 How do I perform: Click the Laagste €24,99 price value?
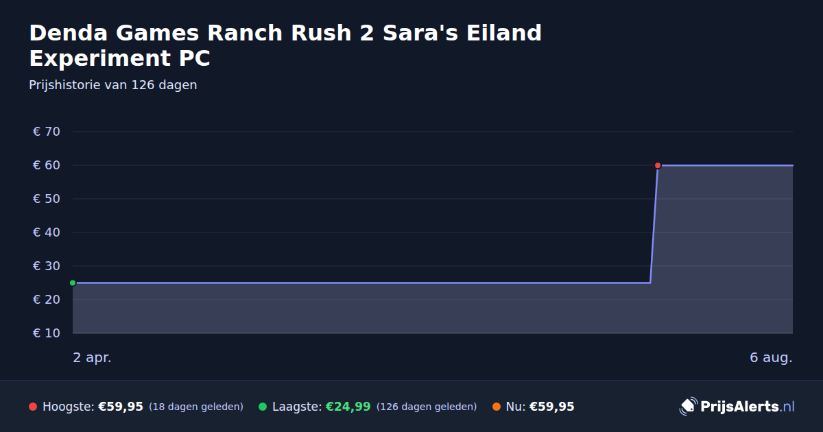click(x=348, y=407)
